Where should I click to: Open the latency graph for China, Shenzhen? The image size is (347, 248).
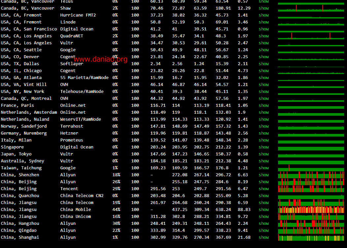click(x=311, y=175)
